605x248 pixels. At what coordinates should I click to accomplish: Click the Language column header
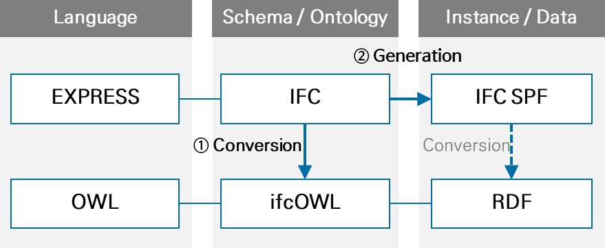click(x=96, y=18)
